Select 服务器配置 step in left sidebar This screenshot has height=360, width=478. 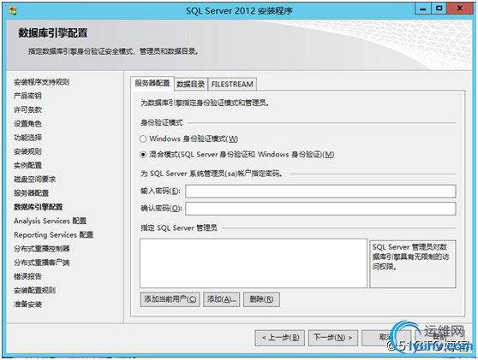click(31, 193)
